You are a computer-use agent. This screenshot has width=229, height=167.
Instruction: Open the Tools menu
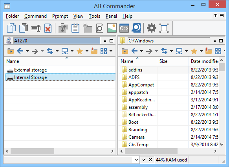click(94, 16)
